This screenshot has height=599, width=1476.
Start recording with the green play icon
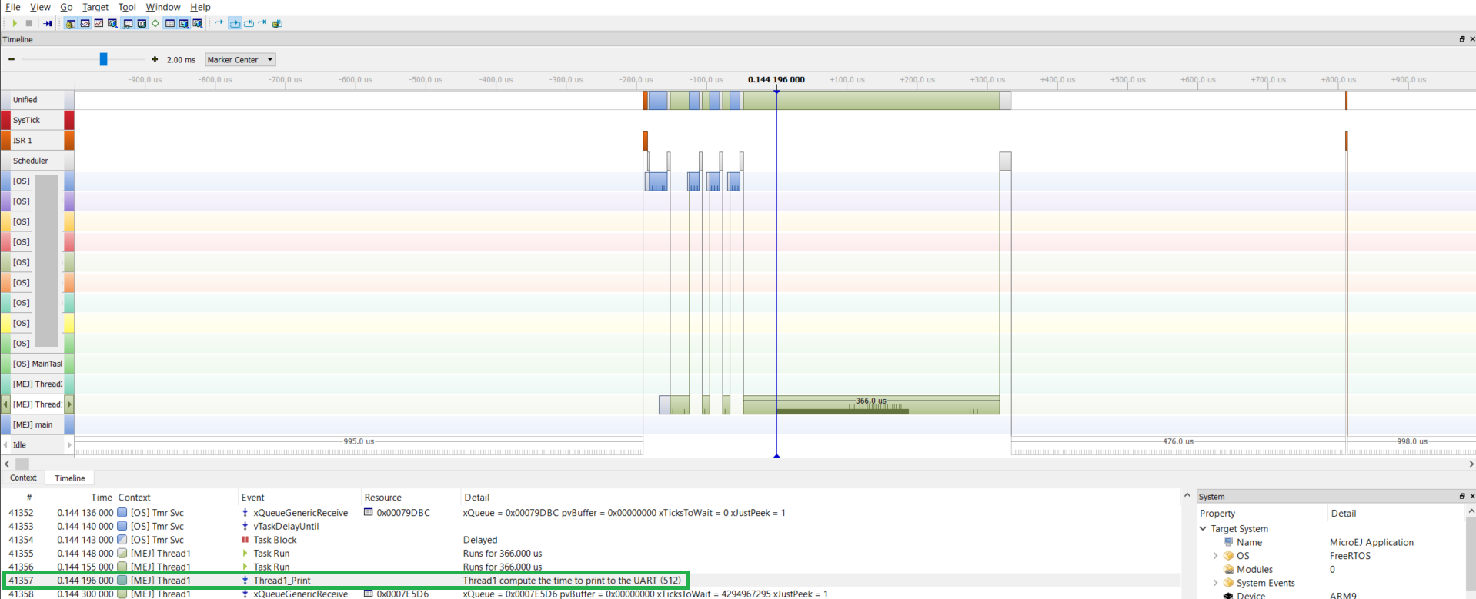click(x=15, y=23)
